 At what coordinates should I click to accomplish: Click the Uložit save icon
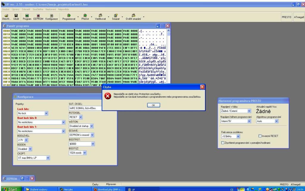[16, 16]
